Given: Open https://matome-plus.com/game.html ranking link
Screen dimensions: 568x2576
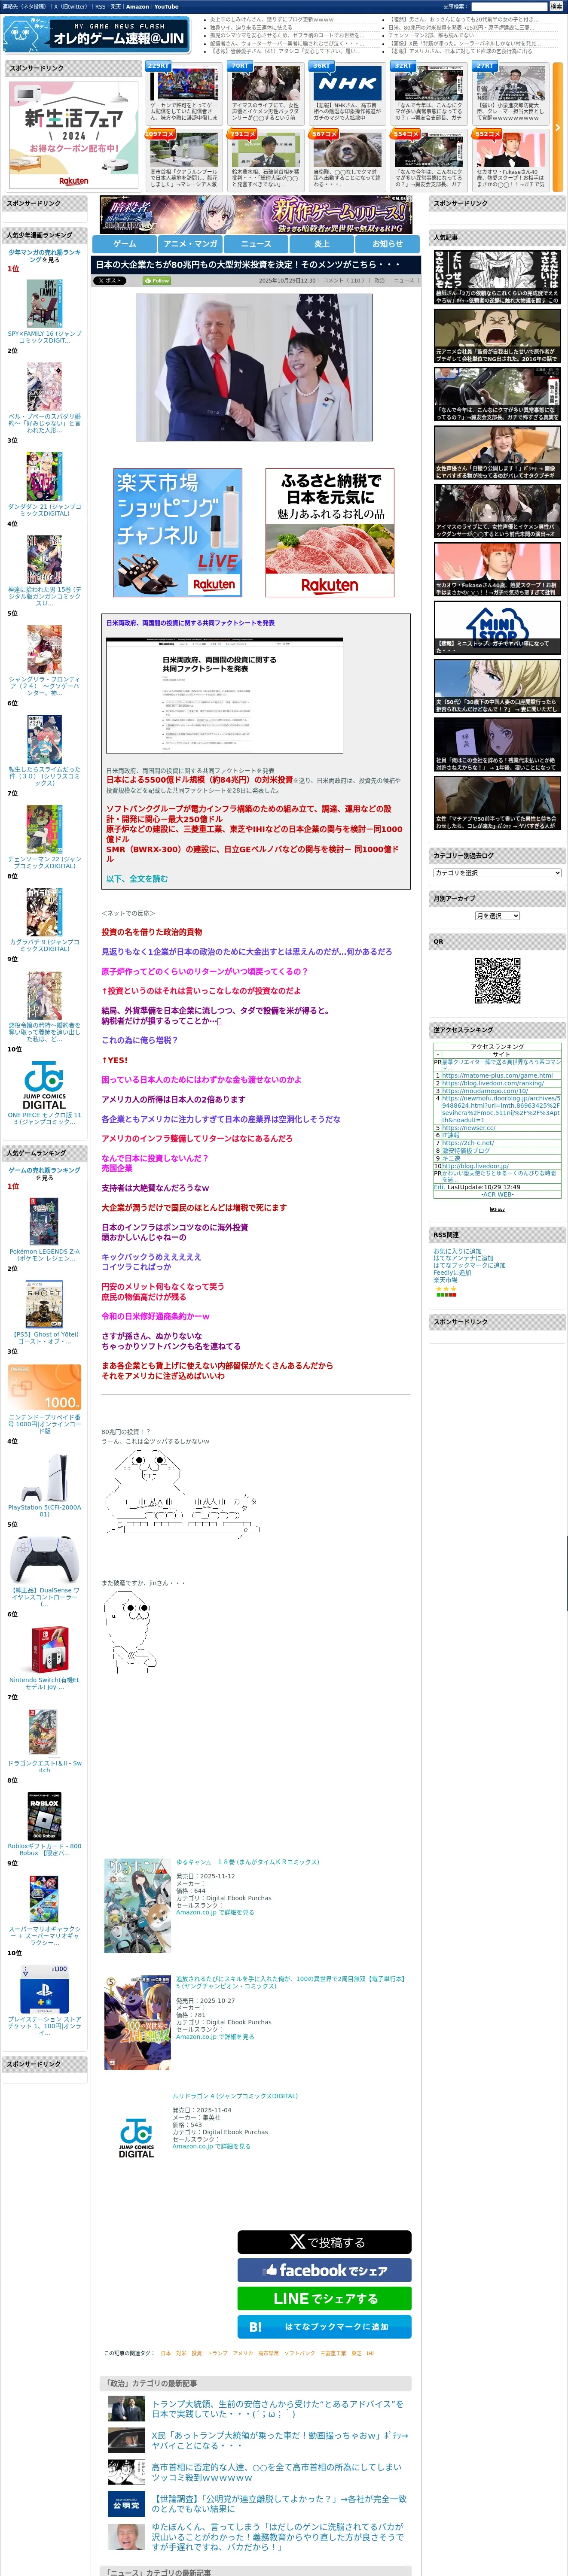Looking at the screenshot, I should tap(497, 1076).
